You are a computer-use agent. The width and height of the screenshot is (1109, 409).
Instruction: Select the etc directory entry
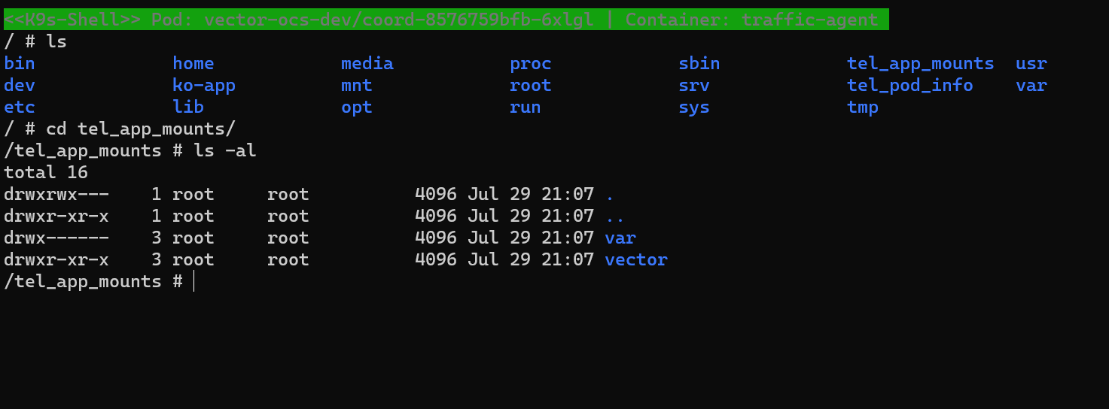coord(20,108)
